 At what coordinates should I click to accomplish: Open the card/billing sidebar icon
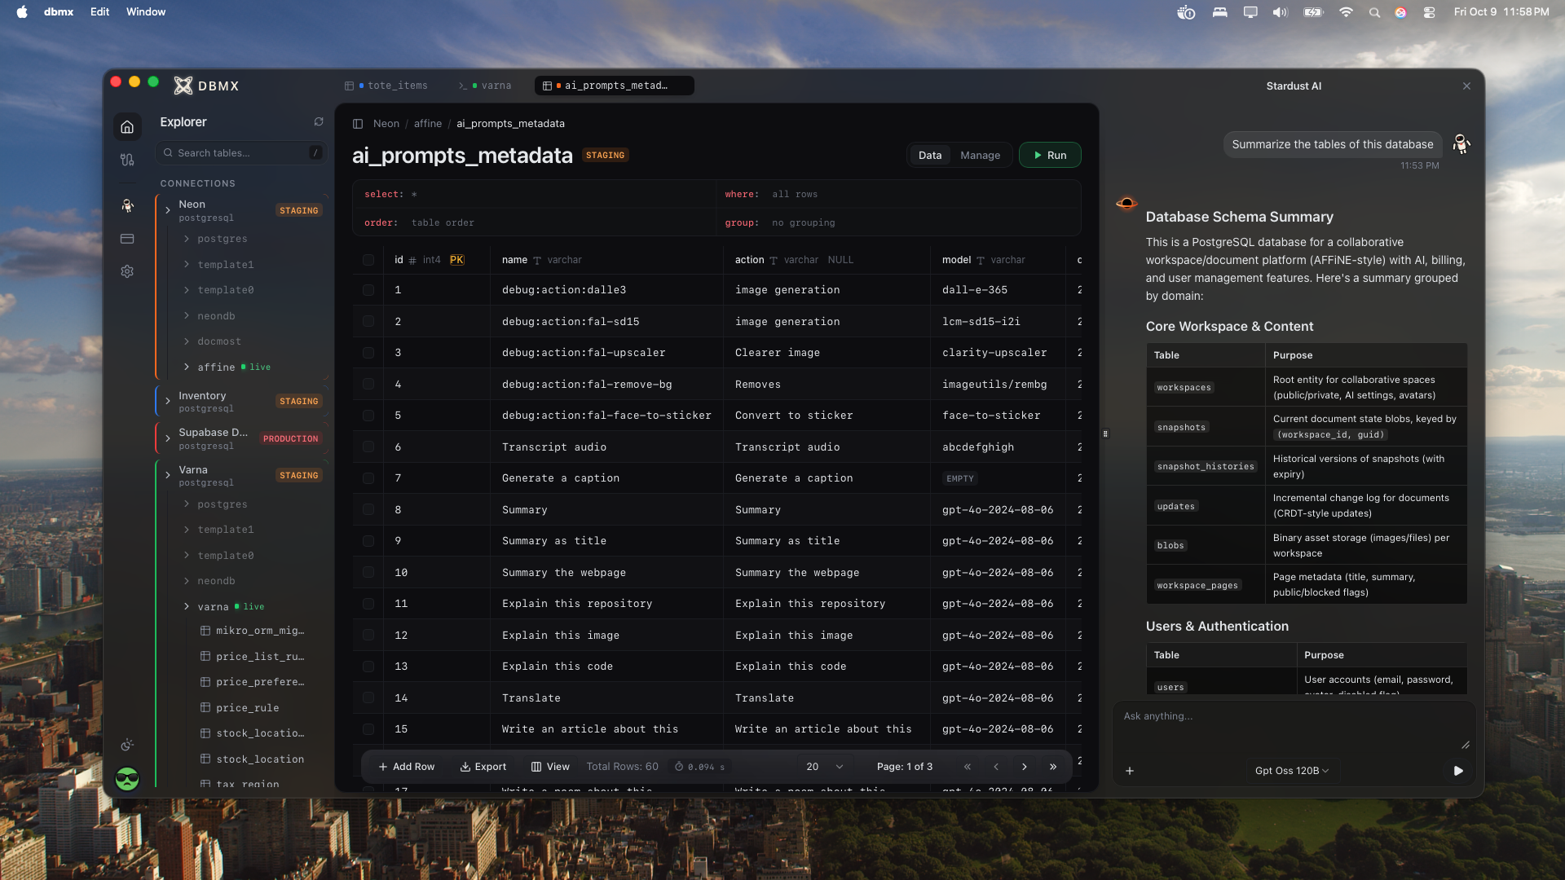[127, 239]
